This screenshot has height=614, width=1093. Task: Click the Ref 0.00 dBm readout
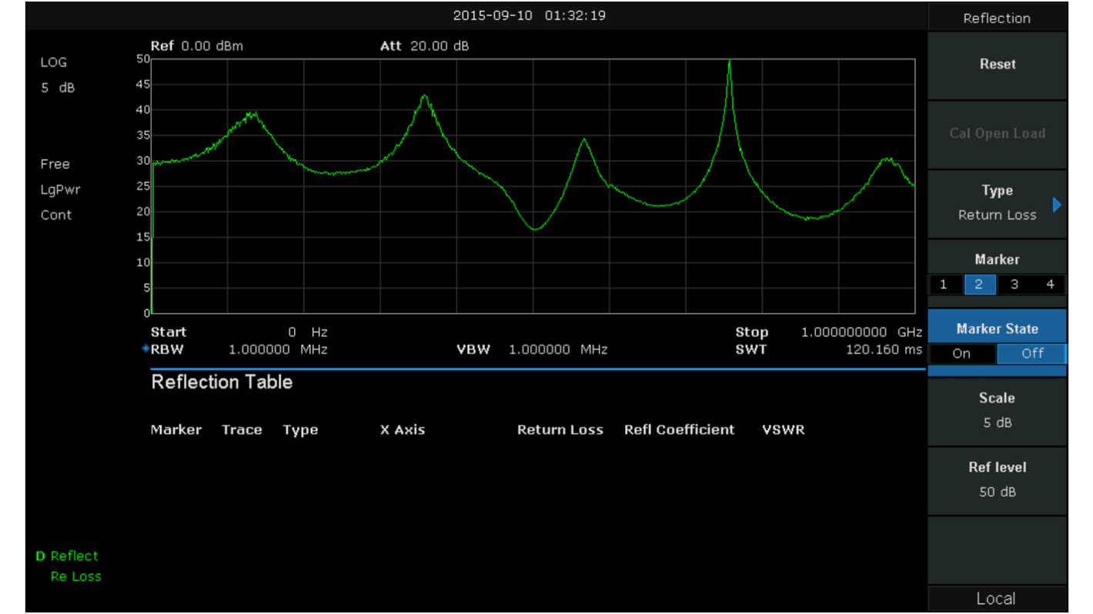point(197,46)
